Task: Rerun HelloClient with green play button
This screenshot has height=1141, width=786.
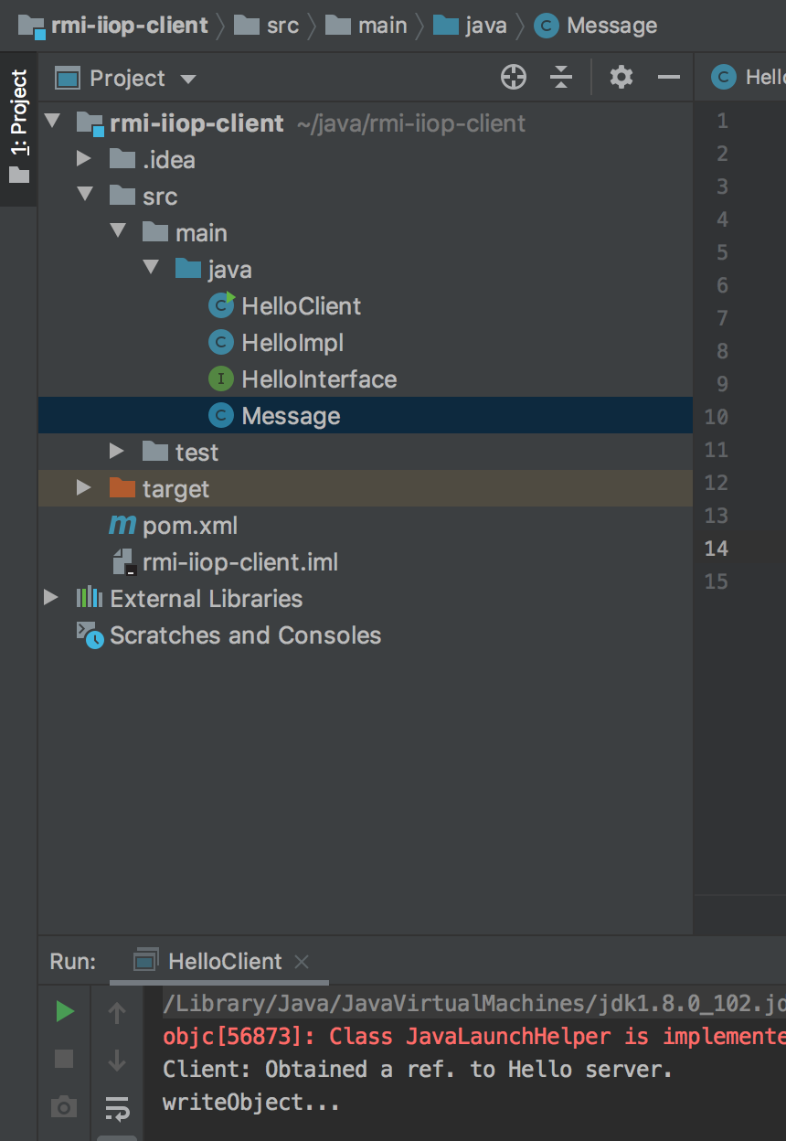Action: (64, 1011)
